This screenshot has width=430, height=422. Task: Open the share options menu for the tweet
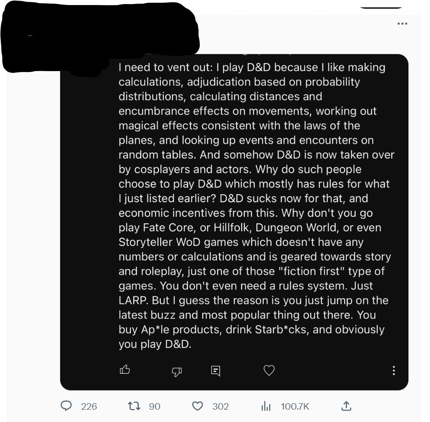click(x=347, y=406)
